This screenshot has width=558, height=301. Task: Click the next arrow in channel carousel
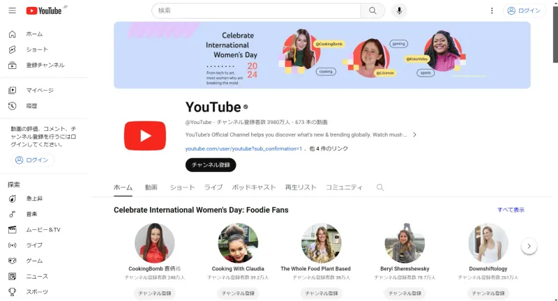pyautogui.click(x=529, y=246)
